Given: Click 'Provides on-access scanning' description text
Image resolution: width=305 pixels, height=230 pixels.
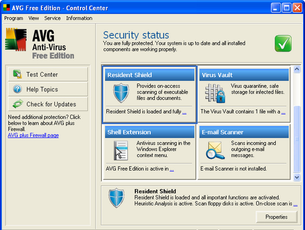Looking at the screenshot, I should pyautogui.click(x=162, y=92).
